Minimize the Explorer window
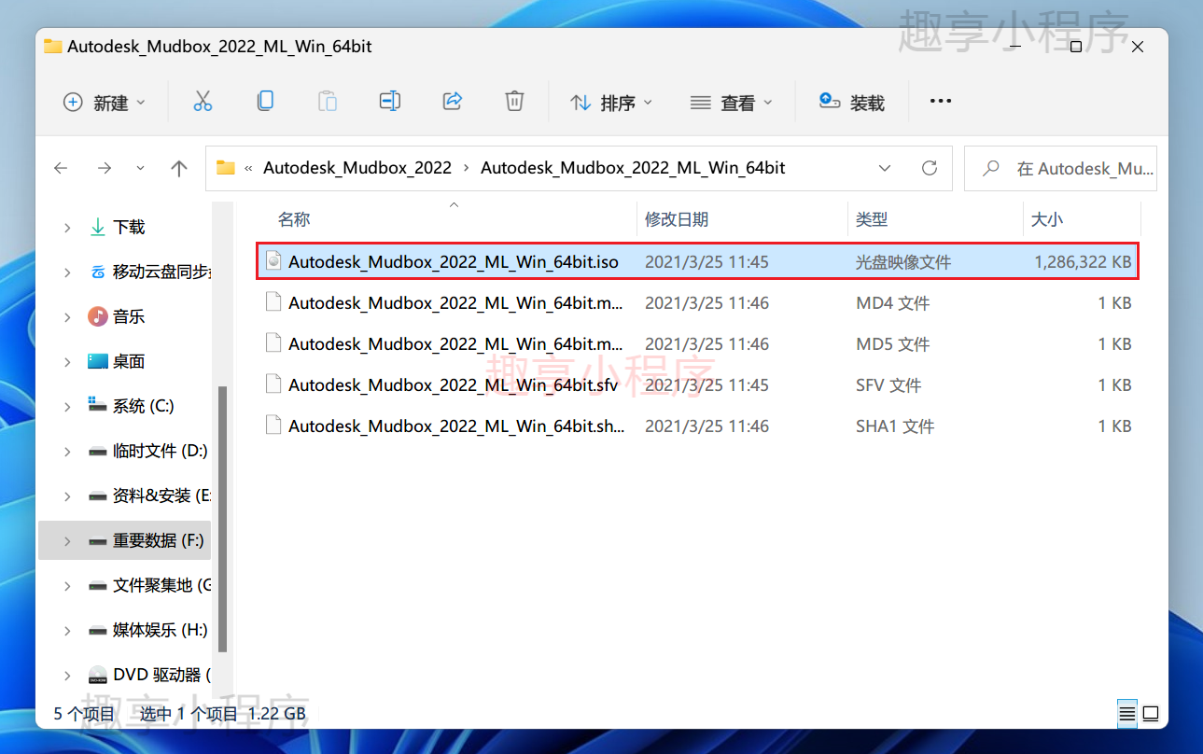Screen dimensions: 1203x754 click(1015, 46)
